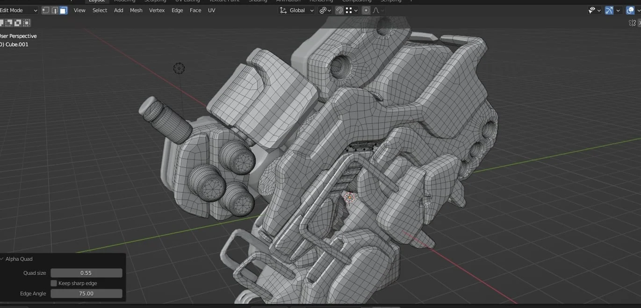Switch to Vertex select mode
The width and height of the screenshot is (641, 308).
[45, 10]
